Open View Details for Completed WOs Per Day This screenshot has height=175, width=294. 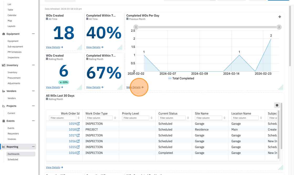(x=135, y=87)
